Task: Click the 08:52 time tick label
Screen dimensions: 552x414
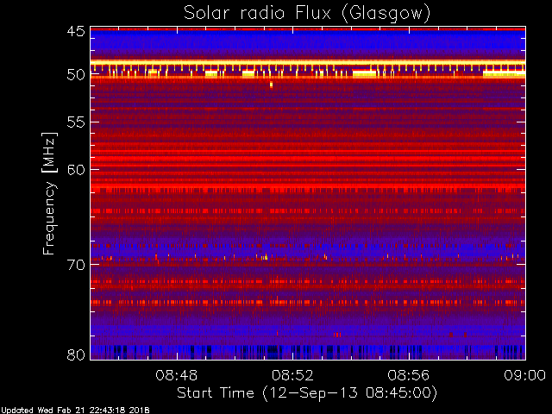Action: [292, 375]
